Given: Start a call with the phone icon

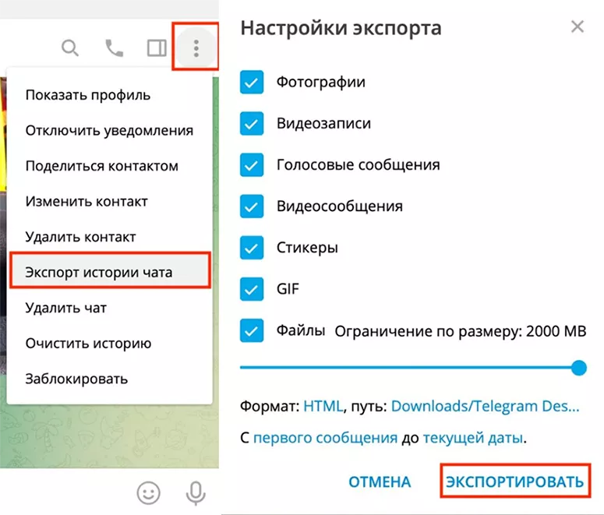Looking at the screenshot, I should pyautogui.click(x=114, y=48).
